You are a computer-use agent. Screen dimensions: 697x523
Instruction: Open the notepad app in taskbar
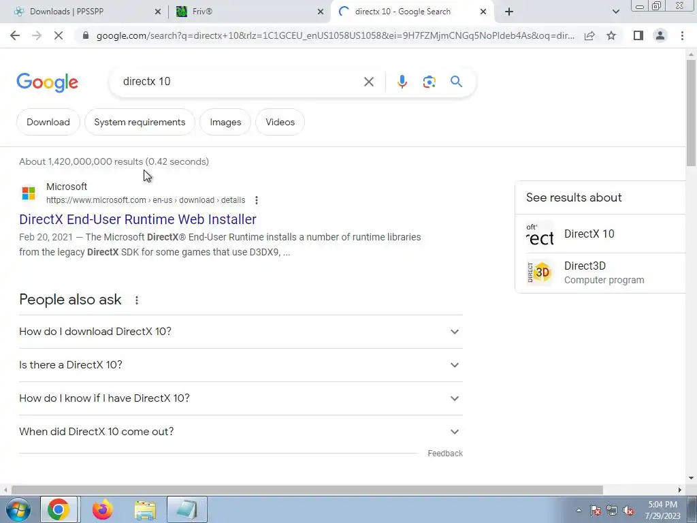tap(187, 509)
